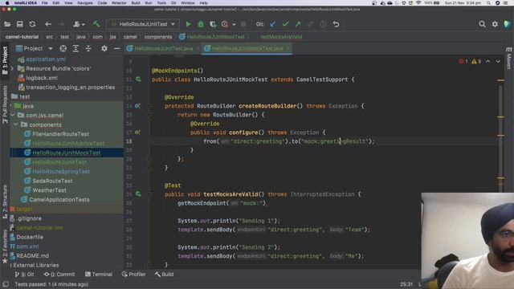This screenshot has height=289, width=514.
Task: Open the run configuration HelloRouteJUnitTest dropdown
Action: tap(143, 24)
